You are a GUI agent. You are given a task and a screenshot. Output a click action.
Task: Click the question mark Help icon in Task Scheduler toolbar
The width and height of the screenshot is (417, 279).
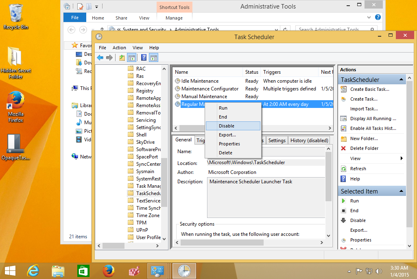[144, 57]
